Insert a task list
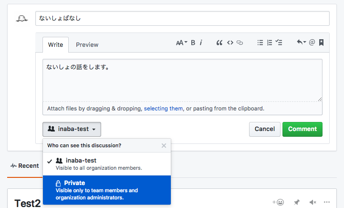Image resolution: width=344 pixels, height=208 pixels. (279, 42)
